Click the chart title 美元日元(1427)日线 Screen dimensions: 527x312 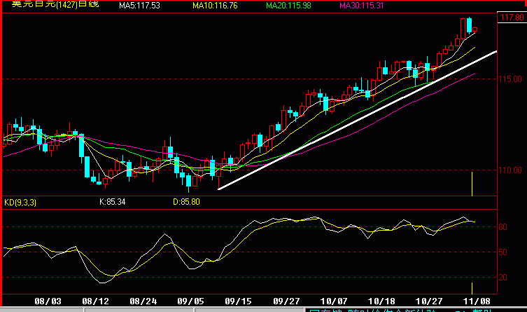(55, 4)
